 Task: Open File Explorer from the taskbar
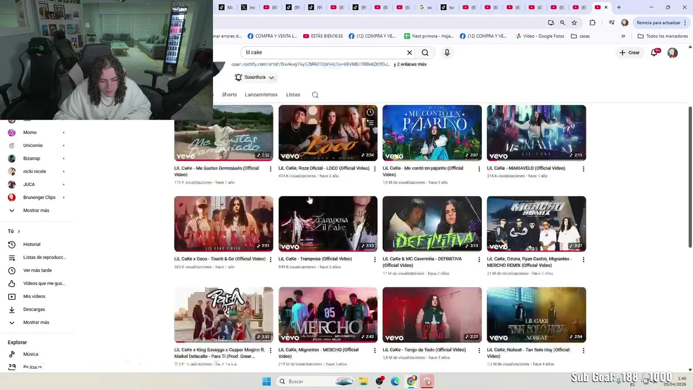(x=363, y=381)
